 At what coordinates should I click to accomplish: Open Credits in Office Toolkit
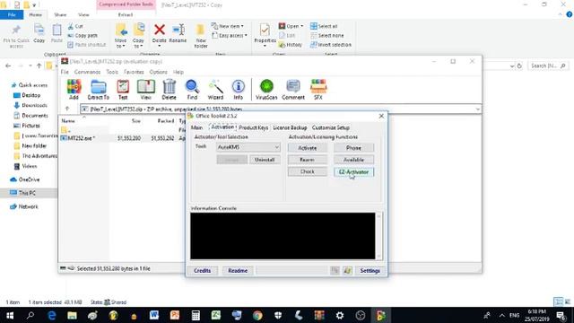pos(202,271)
